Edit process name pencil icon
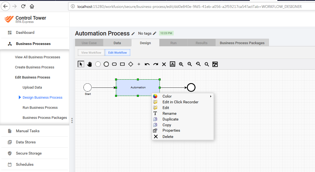The width and height of the screenshot is (315, 172). pyautogui.click(x=133, y=34)
